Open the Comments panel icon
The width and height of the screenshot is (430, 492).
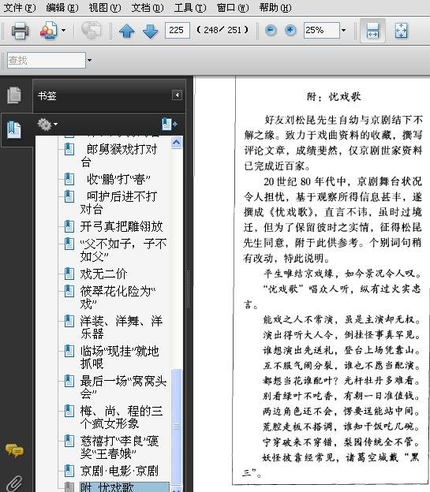pos(14,450)
